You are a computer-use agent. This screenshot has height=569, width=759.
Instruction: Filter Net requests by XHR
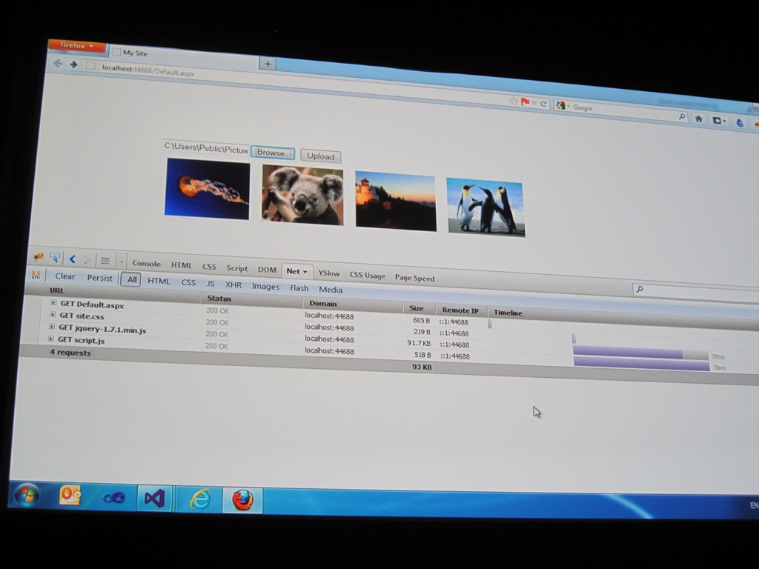[233, 284]
